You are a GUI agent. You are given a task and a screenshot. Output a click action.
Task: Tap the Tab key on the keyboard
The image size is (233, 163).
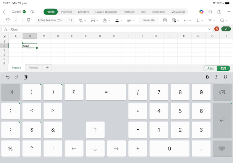11,92
